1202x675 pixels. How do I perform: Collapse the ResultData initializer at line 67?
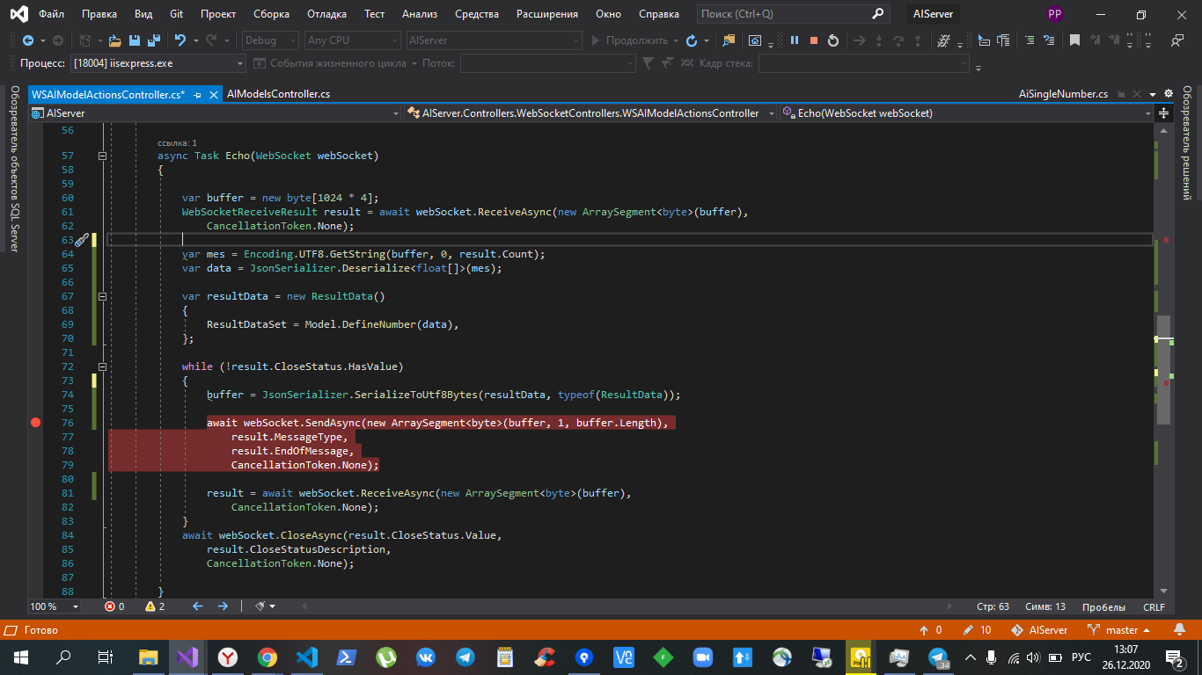103,296
